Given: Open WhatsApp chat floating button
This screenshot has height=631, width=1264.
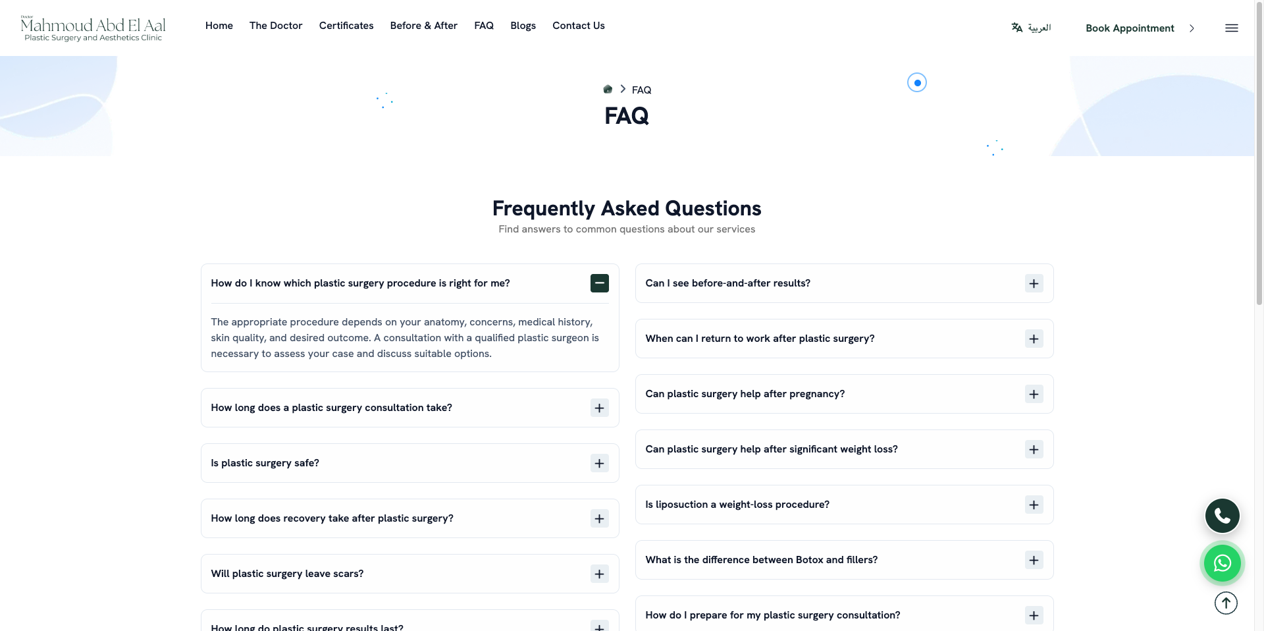Looking at the screenshot, I should [1223, 563].
